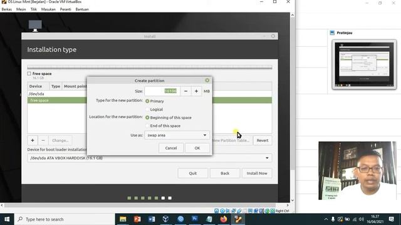Open network signal tray icon
Image resolution: width=401 pixels, height=225 pixels.
pyautogui.click(x=355, y=219)
